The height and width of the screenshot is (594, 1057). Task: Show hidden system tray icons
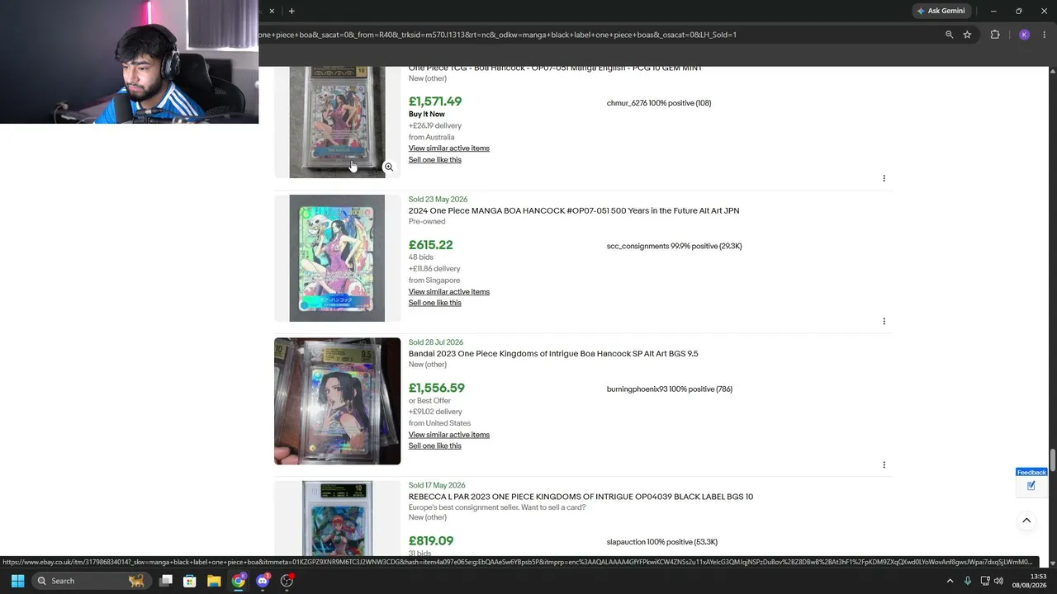pos(950,581)
